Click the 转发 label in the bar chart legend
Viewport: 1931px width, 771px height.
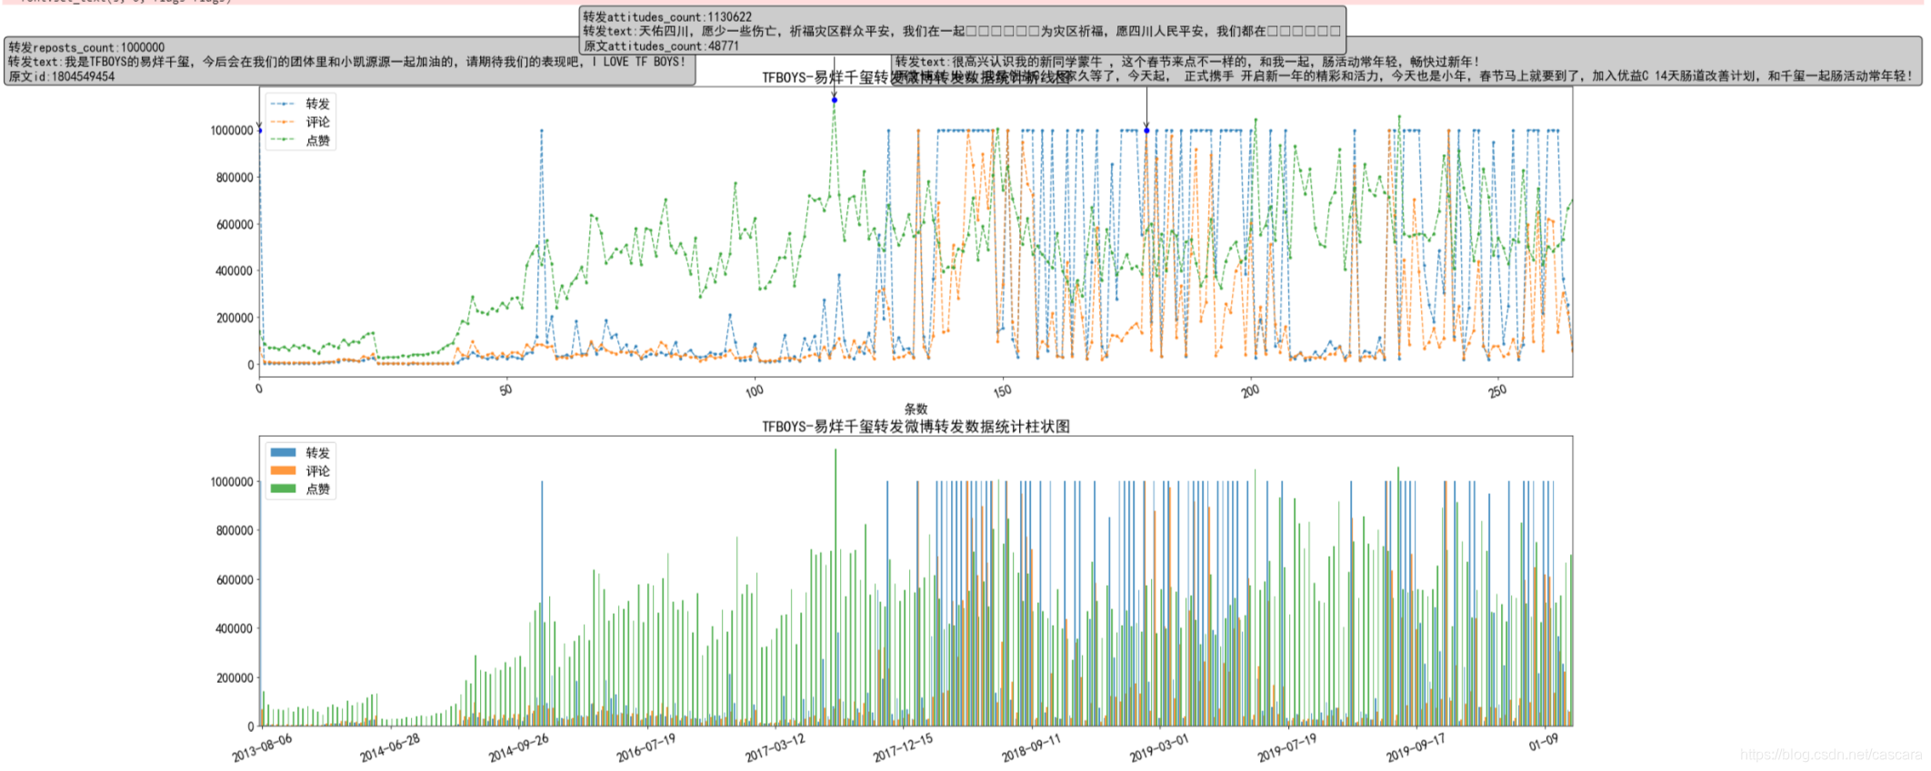[317, 452]
